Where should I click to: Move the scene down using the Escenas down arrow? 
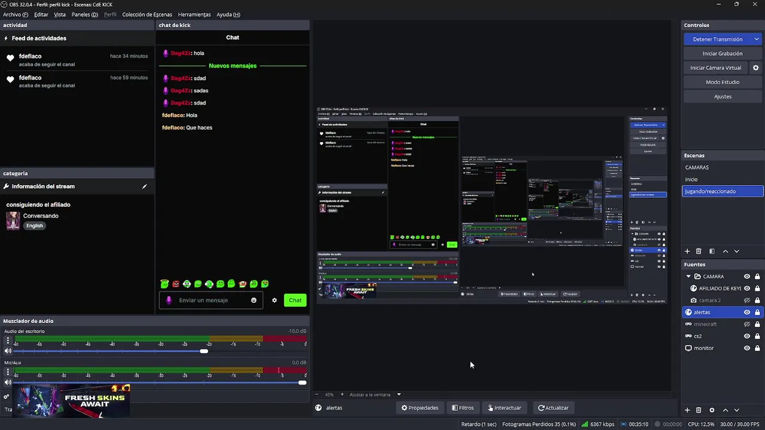tap(736, 251)
